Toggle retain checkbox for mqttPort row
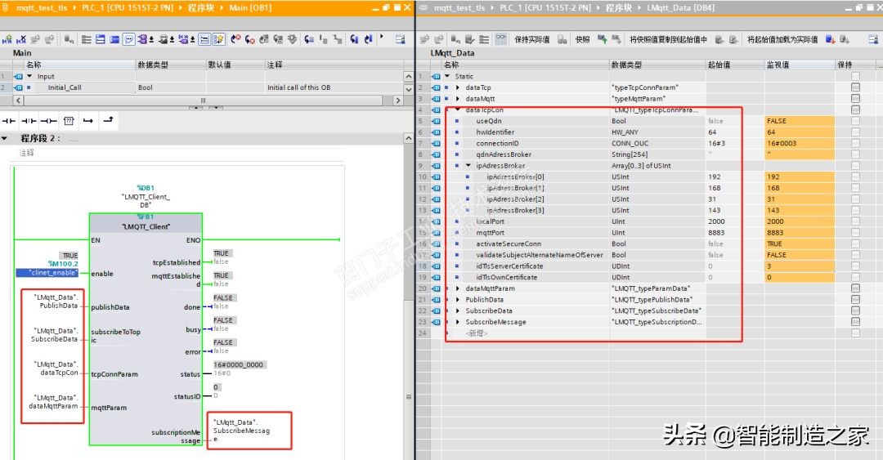The width and height of the screenshot is (883, 460). click(855, 233)
